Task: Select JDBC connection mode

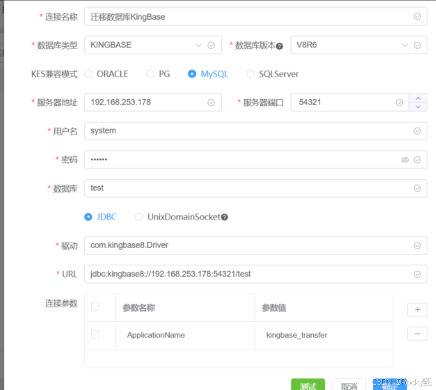Action: (100, 217)
